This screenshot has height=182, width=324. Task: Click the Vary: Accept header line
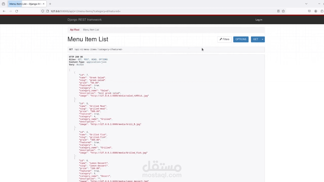(x=76, y=65)
